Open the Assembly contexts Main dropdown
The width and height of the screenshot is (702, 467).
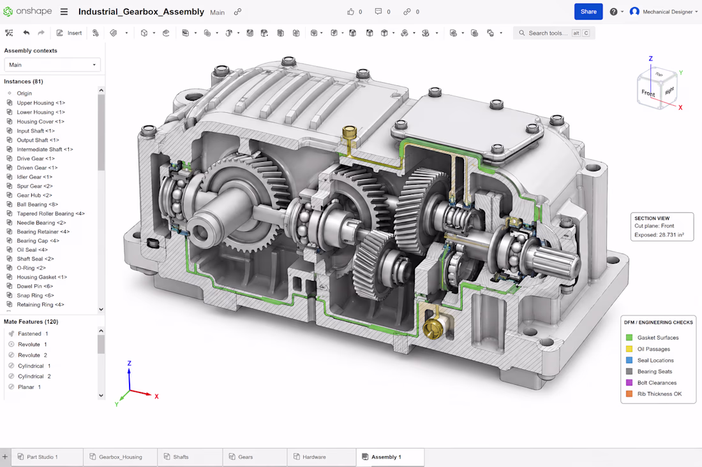coord(52,65)
